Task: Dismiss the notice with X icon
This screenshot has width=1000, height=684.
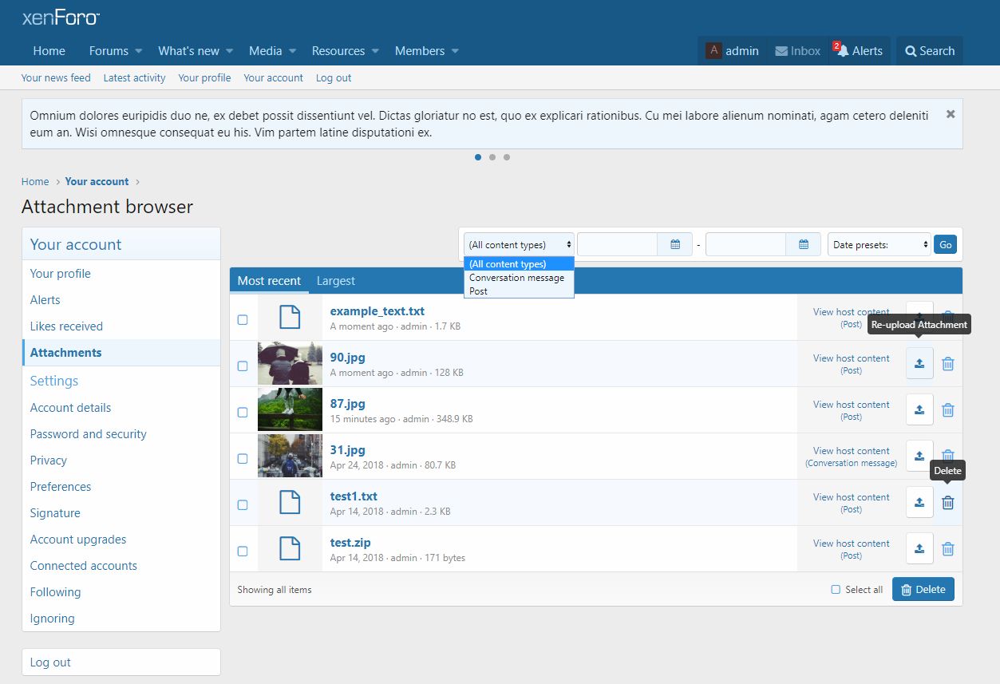Action: point(951,114)
